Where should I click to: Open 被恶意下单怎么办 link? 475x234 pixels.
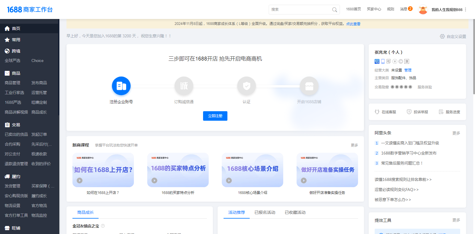click(393, 200)
